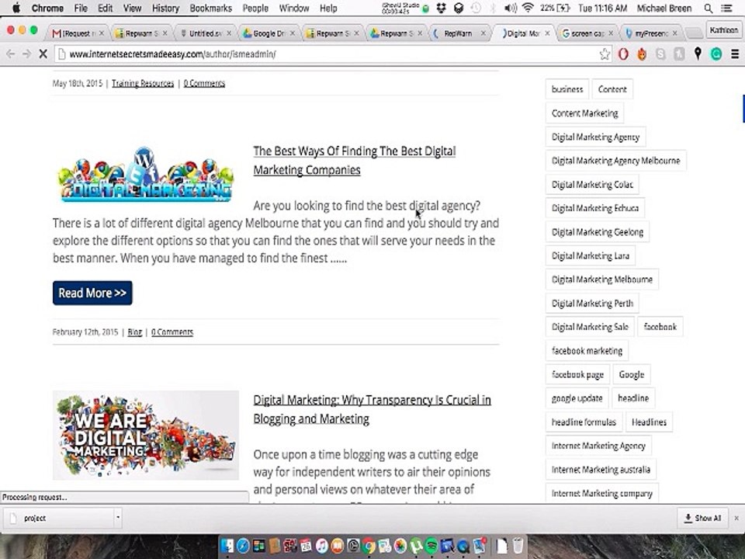Open Notification Center list icon

[x=726, y=8]
